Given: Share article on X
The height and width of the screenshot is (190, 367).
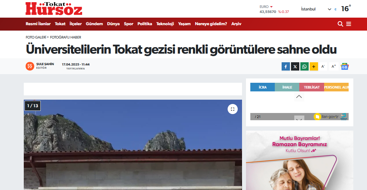Looking at the screenshot, I should tap(295, 67).
